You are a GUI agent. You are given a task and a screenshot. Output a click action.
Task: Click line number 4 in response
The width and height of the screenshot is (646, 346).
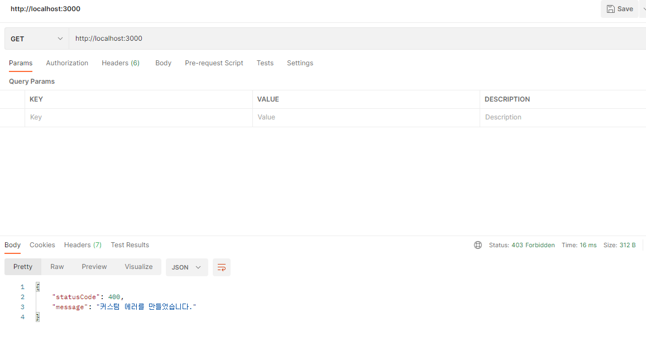[x=23, y=317]
